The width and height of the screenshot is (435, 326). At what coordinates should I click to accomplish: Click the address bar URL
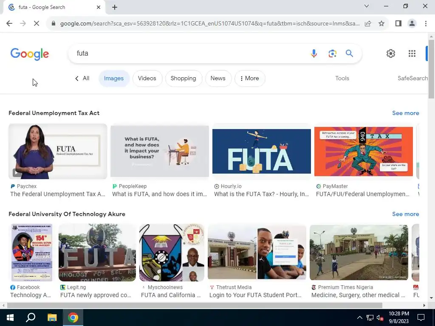[210, 24]
